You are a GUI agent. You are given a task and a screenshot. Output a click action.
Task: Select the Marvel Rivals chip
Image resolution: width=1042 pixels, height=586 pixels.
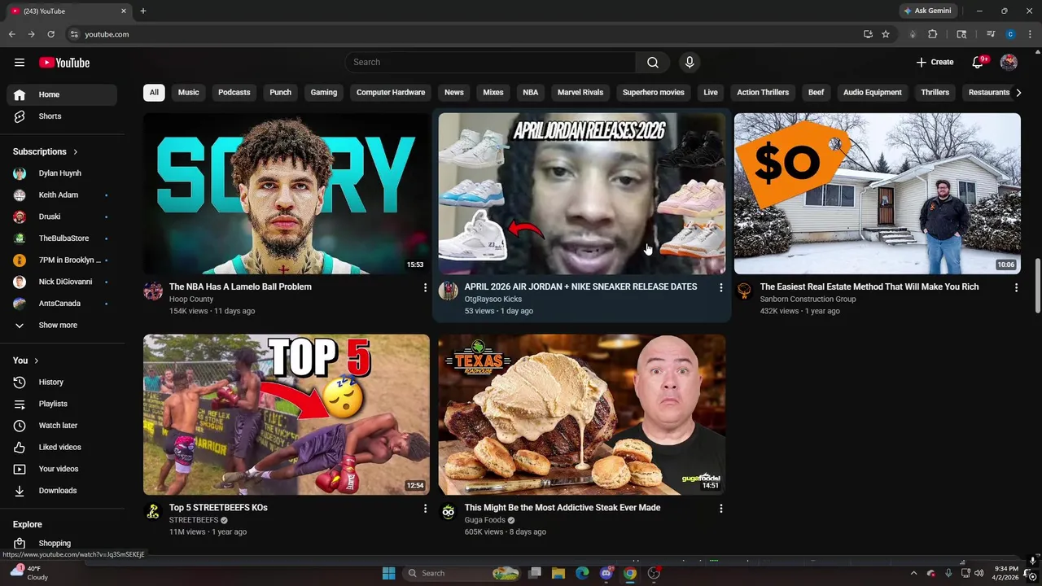(580, 93)
